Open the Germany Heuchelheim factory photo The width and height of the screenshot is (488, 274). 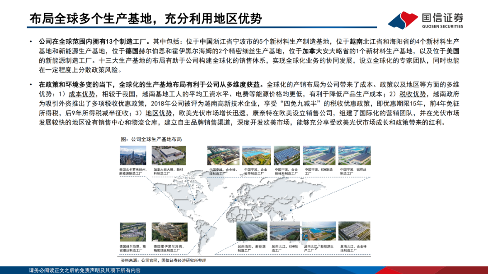click(x=169, y=232)
